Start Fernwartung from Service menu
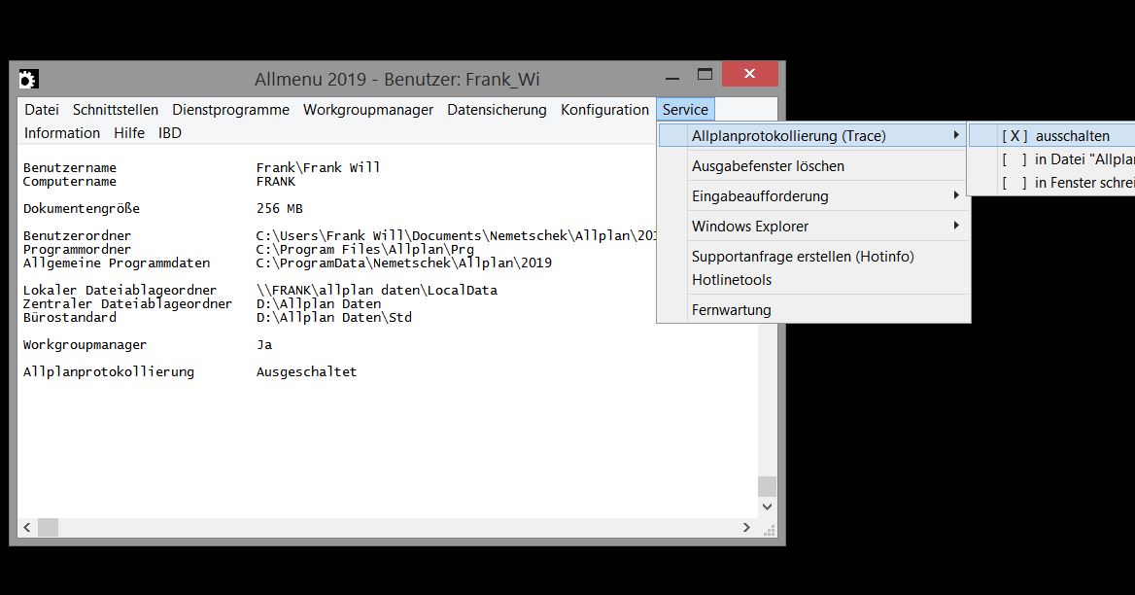Screen dimensions: 1135x595 [731, 310]
